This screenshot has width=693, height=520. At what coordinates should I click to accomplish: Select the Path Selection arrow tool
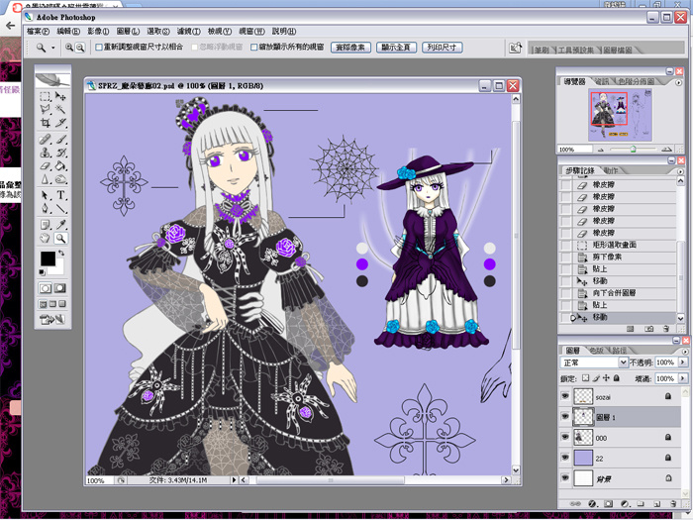pos(45,195)
